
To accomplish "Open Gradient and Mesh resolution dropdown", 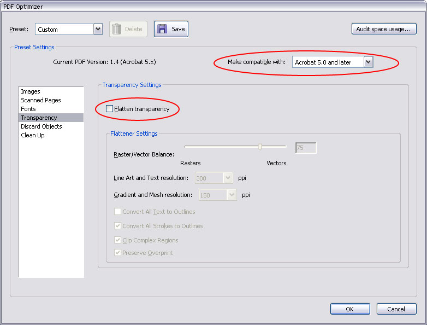I will coord(232,195).
